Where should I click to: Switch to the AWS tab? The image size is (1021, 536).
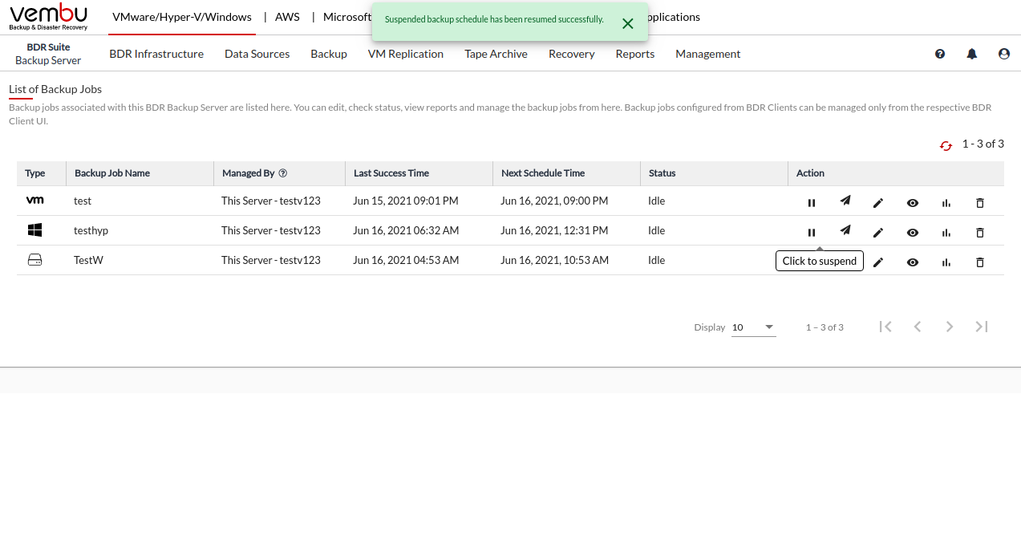[289, 17]
